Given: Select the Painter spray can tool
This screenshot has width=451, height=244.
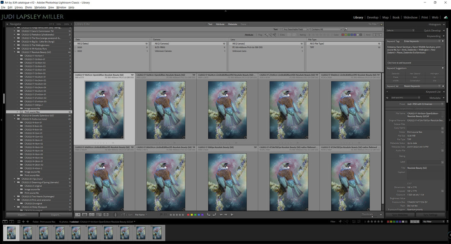Looking at the screenshot, I should tap(115, 215).
